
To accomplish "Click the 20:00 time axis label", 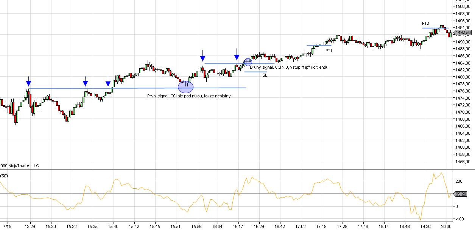I will (x=446, y=227).
